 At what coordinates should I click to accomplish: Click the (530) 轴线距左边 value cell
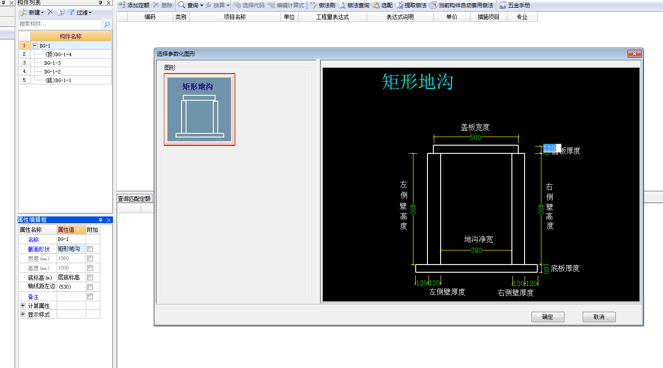coord(71,287)
